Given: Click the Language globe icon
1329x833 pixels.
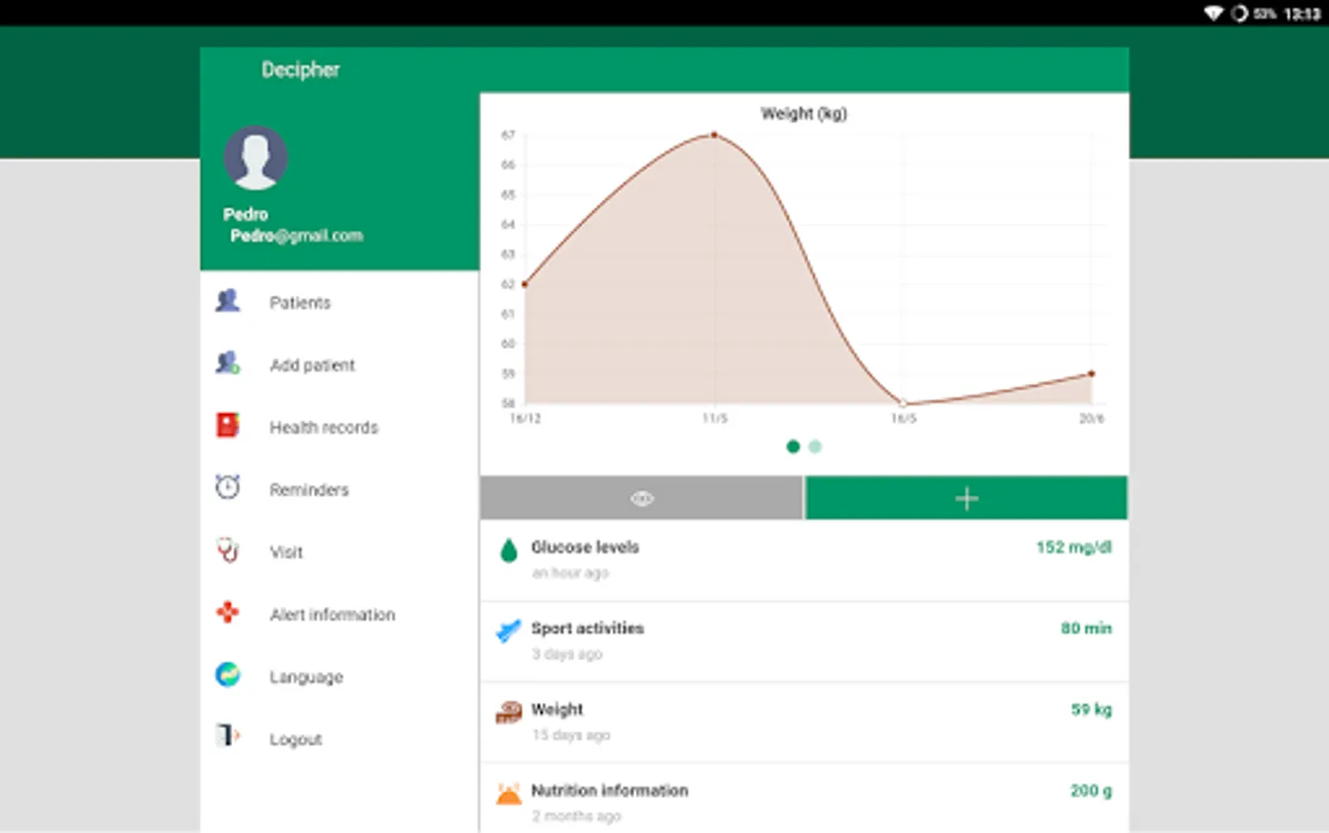Looking at the screenshot, I should coord(228,675).
